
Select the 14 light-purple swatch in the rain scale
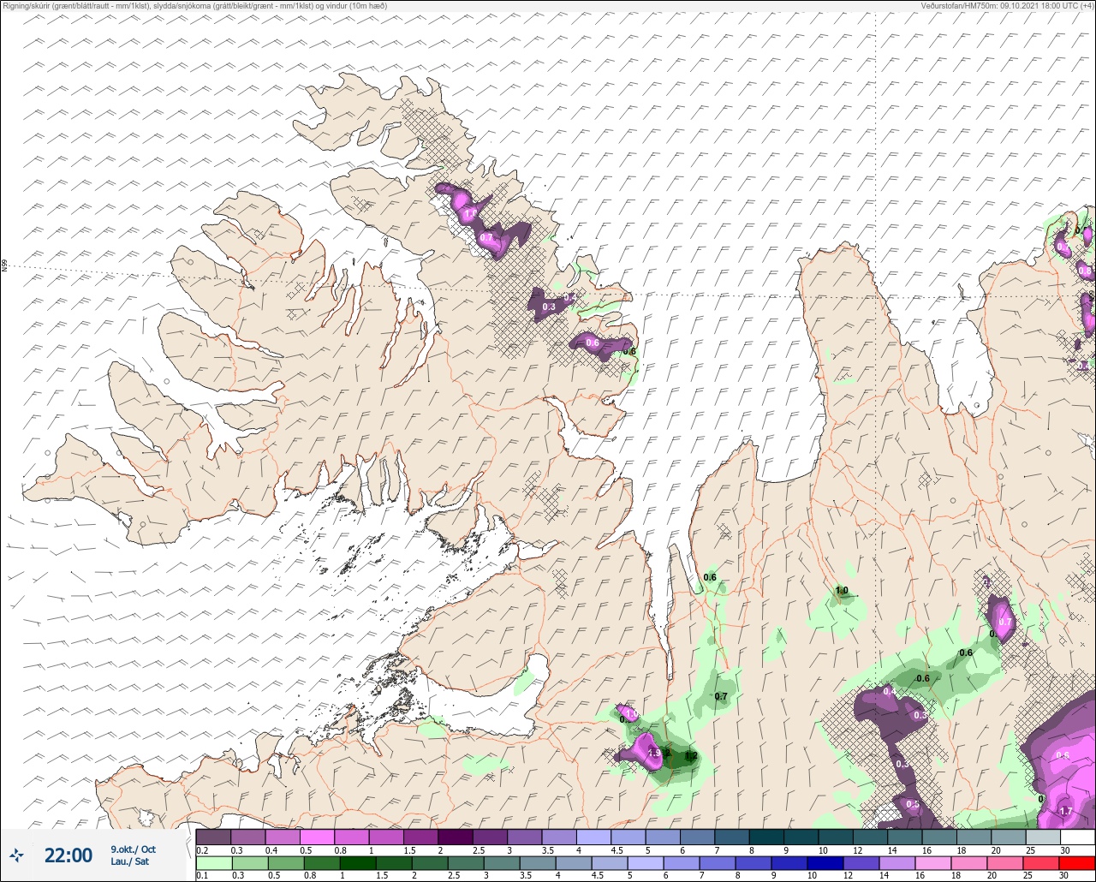[896, 863]
